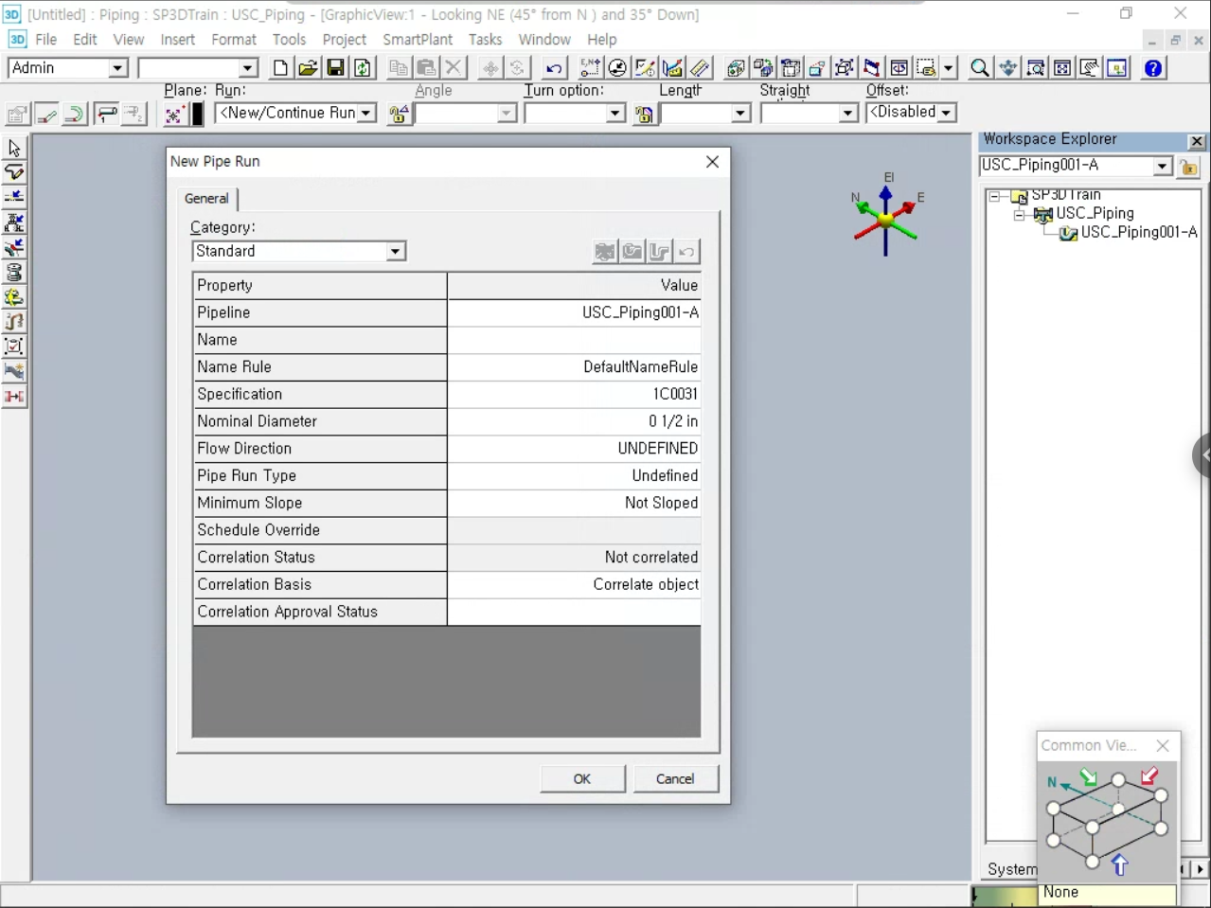
Task: Open the New/Continue Run dropdown
Action: point(365,114)
